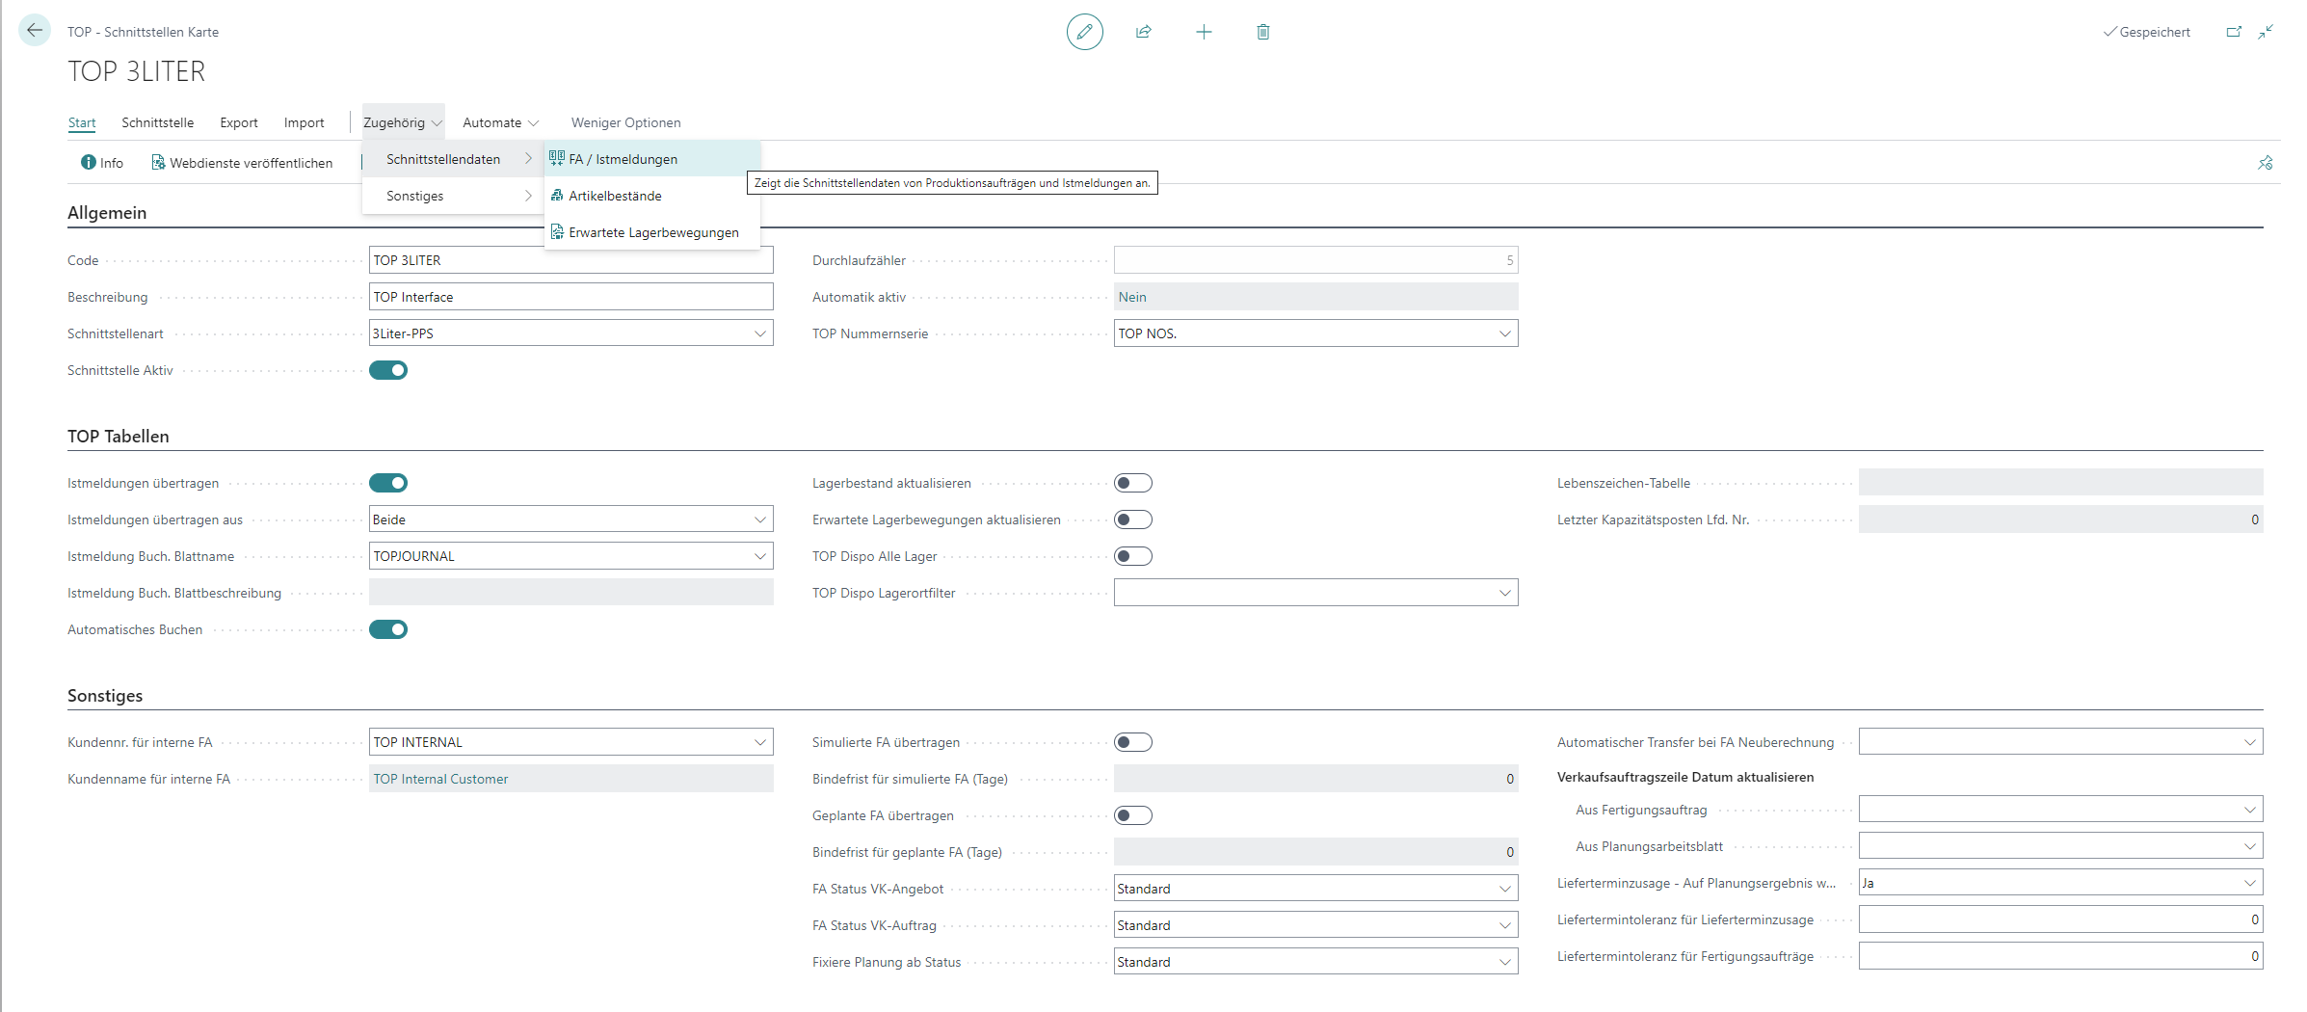Click the Beschreibung text field
Screen dimensions: 2307x1012
570,297
